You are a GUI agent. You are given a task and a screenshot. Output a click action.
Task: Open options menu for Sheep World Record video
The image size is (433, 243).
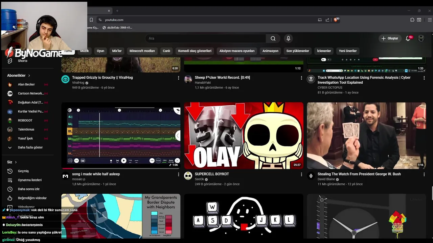click(301, 78)
